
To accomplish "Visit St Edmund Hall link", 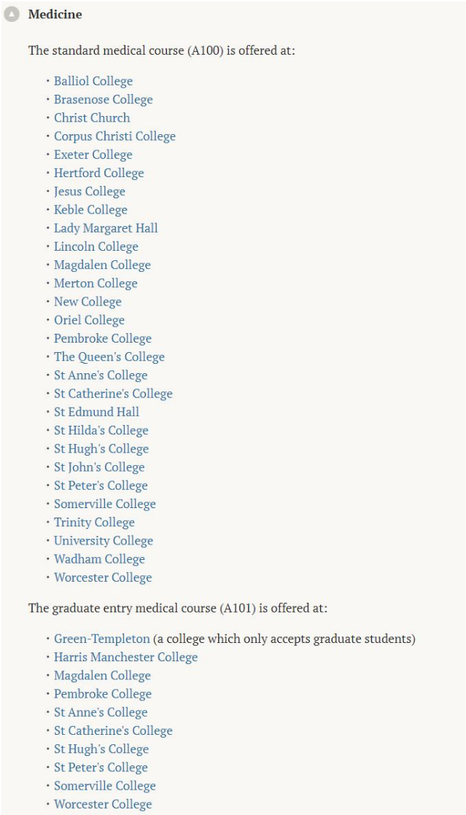I will click(96, 412).
